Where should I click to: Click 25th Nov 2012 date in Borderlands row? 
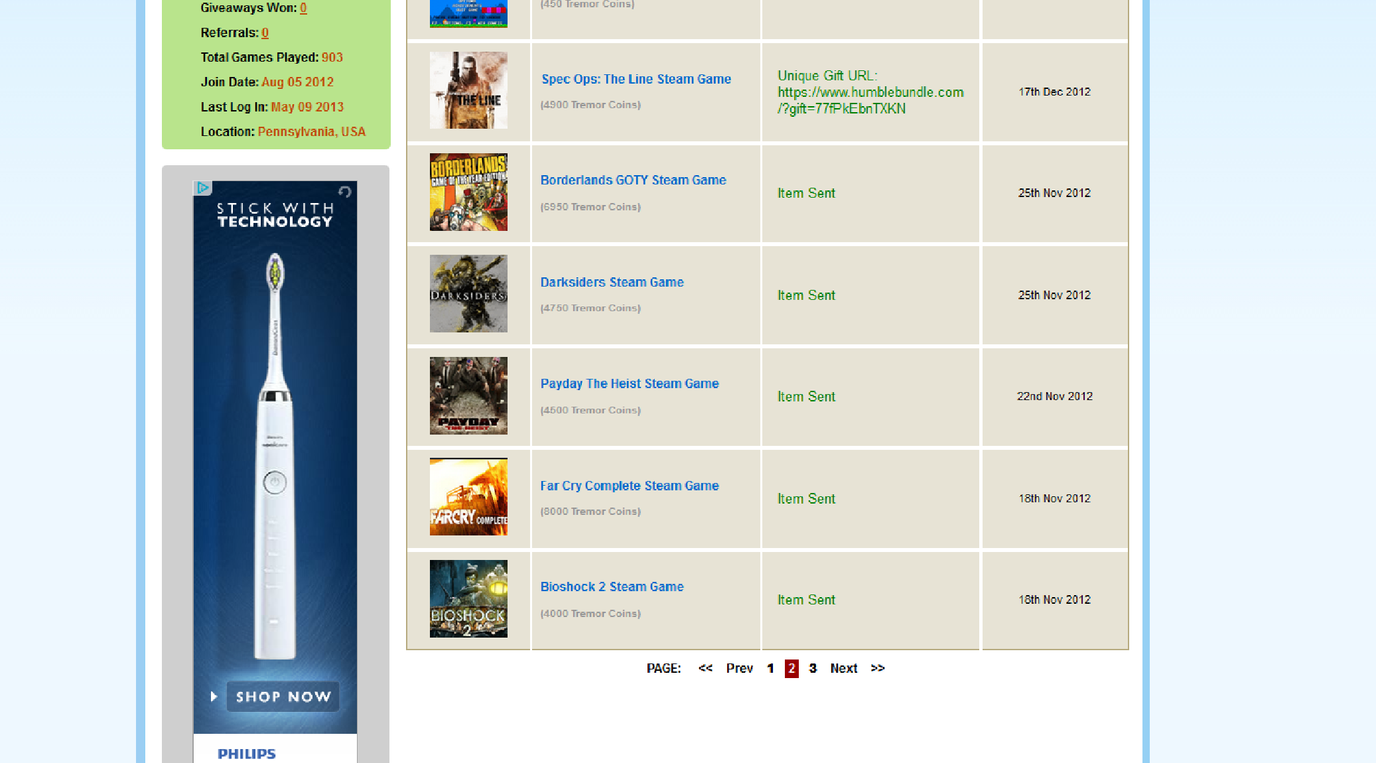(x=1055, y=193)
